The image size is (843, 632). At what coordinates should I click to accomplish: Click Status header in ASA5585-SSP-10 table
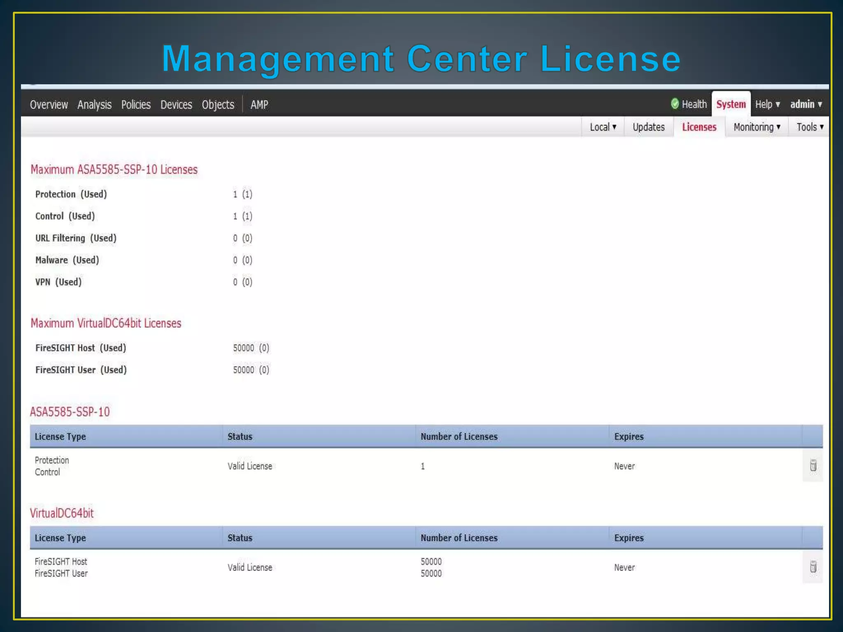(x=240, y=437)
